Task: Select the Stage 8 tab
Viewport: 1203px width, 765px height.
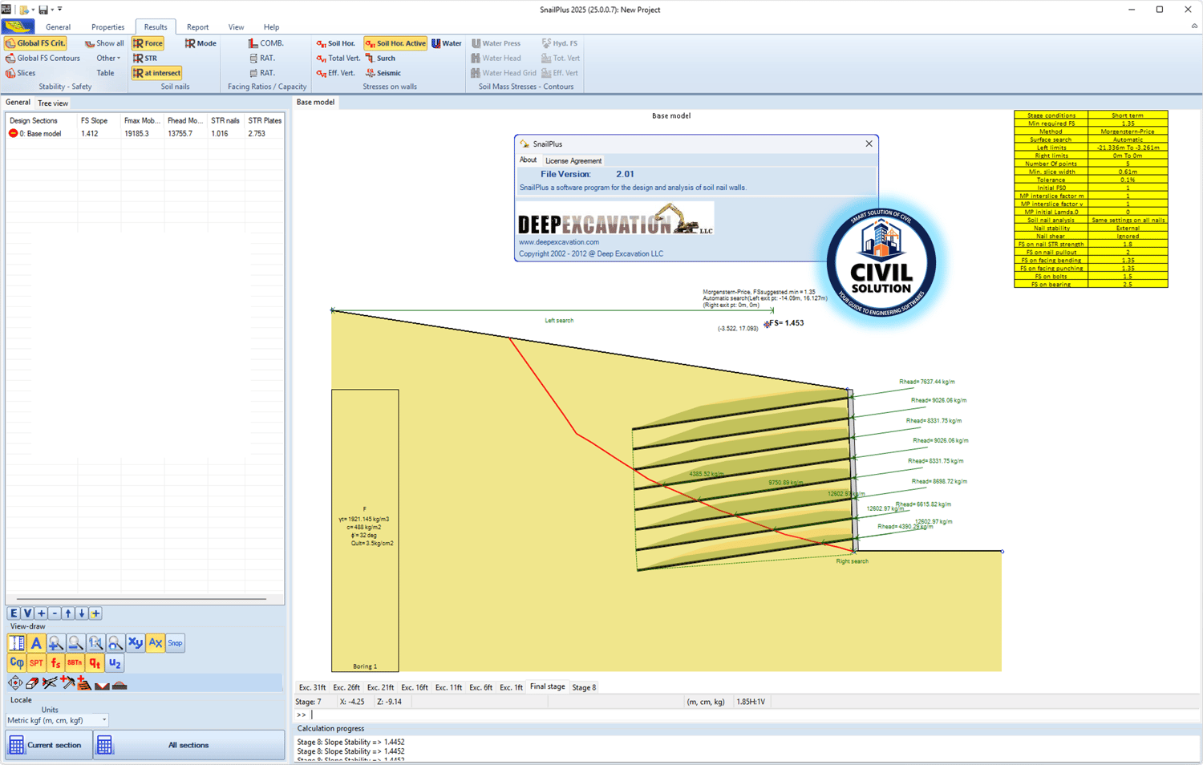Action: coord(584,687)
